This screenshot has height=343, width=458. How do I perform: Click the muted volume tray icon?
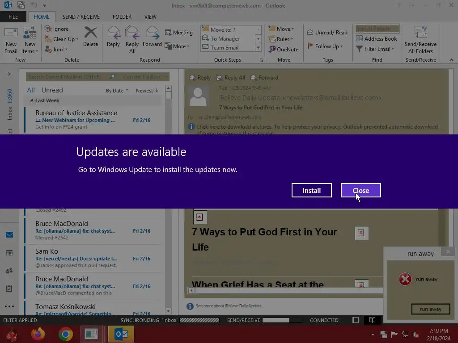[416, 335]
